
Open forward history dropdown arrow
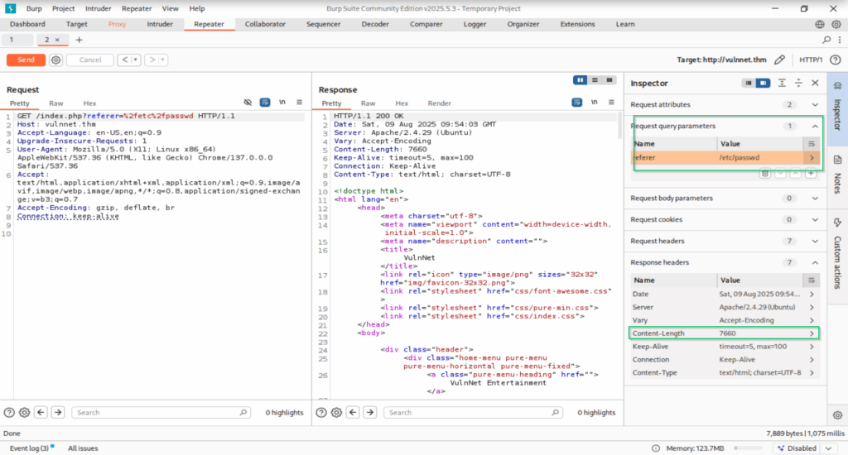(163, 60)
